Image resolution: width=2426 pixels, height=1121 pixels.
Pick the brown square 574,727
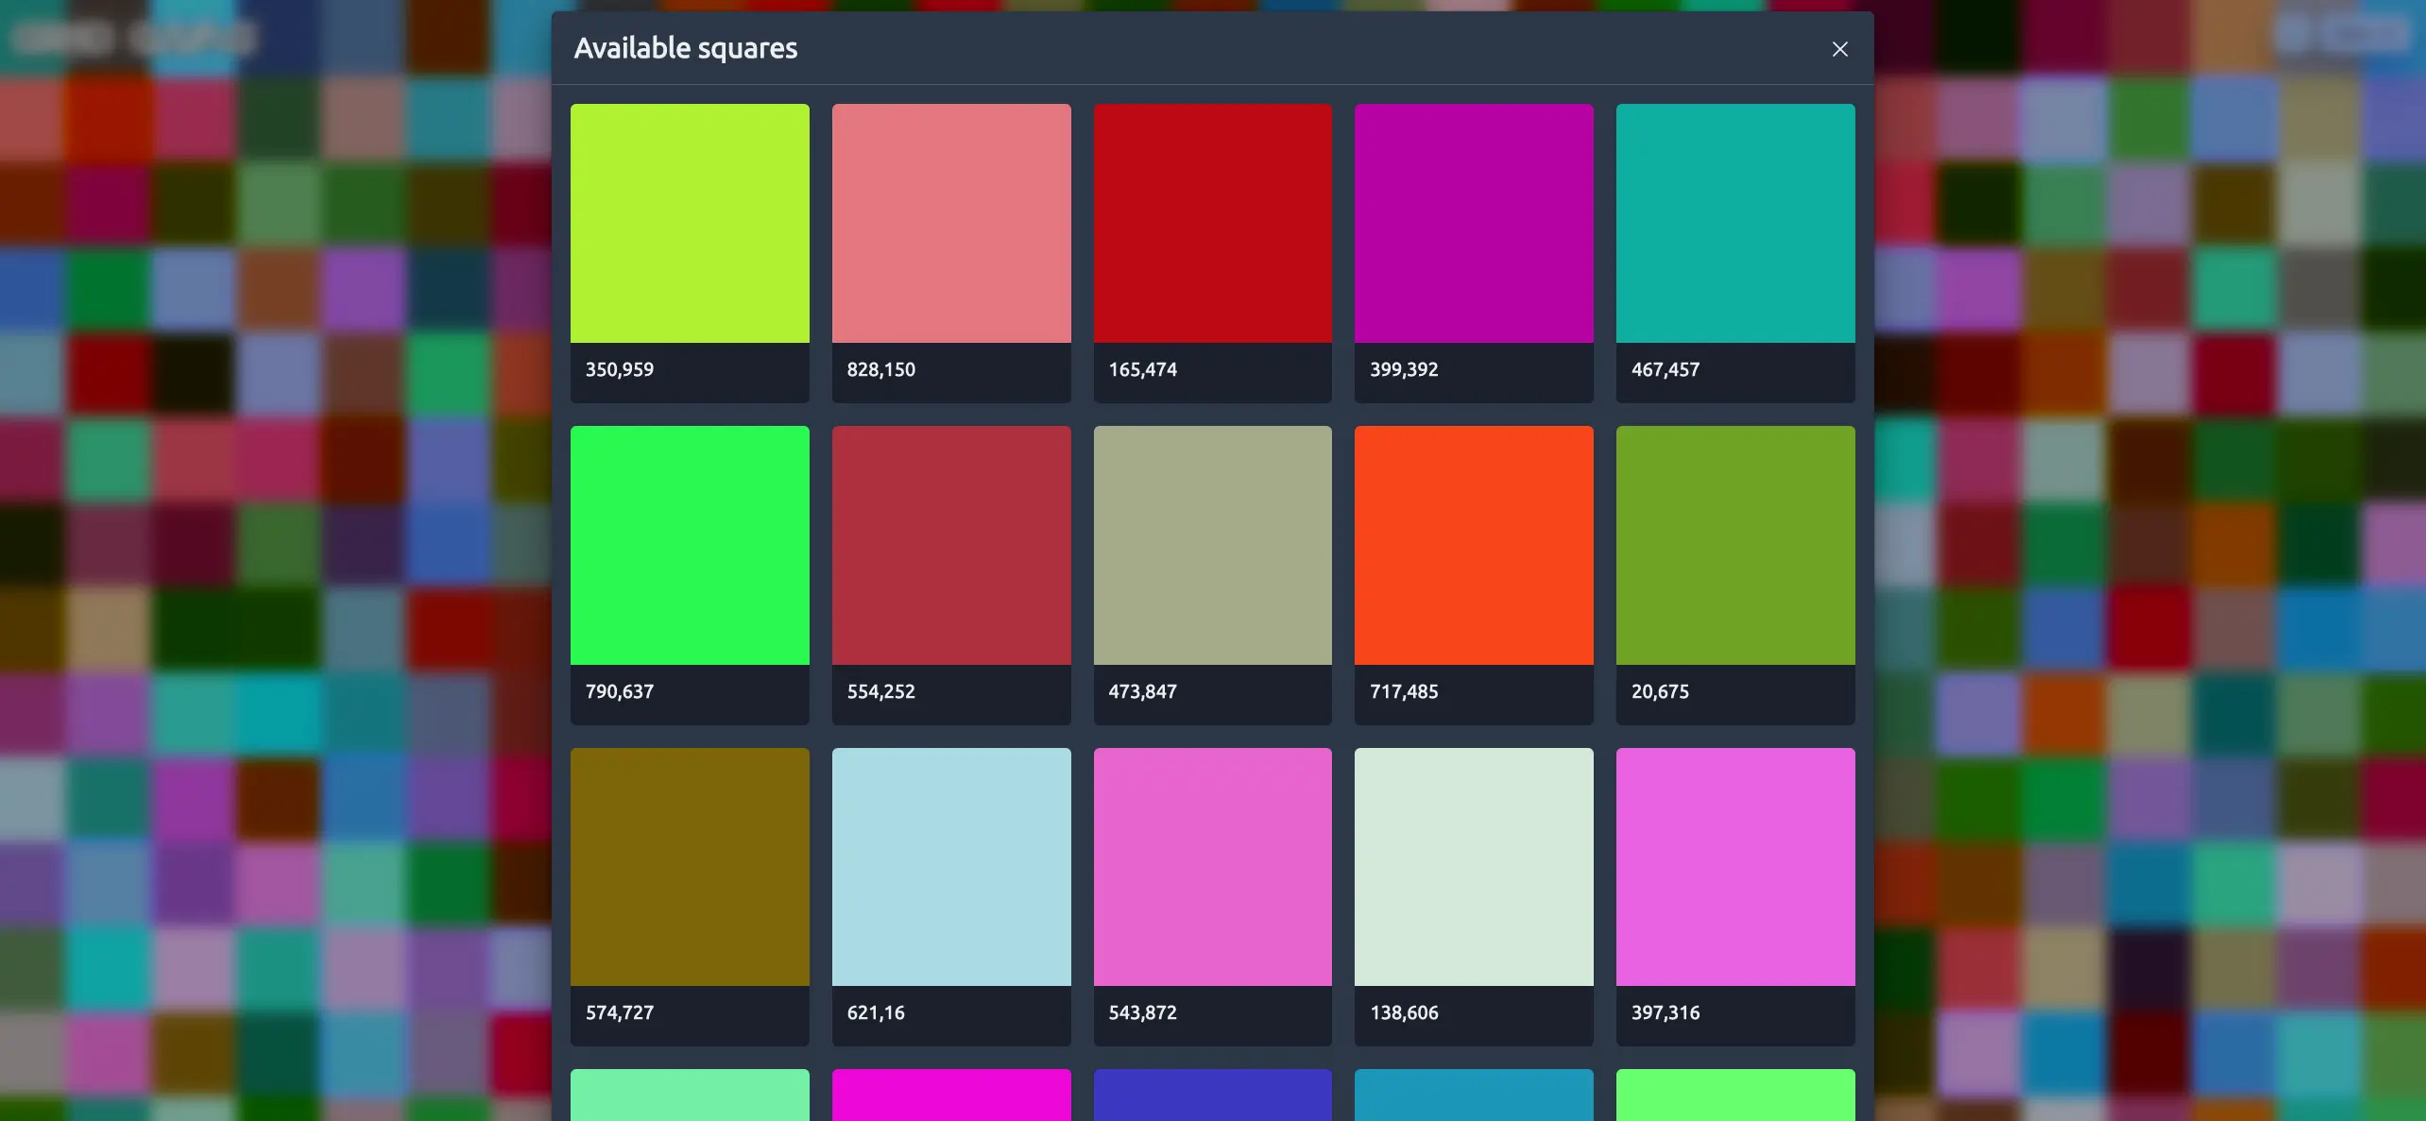[x=690, y=867]
